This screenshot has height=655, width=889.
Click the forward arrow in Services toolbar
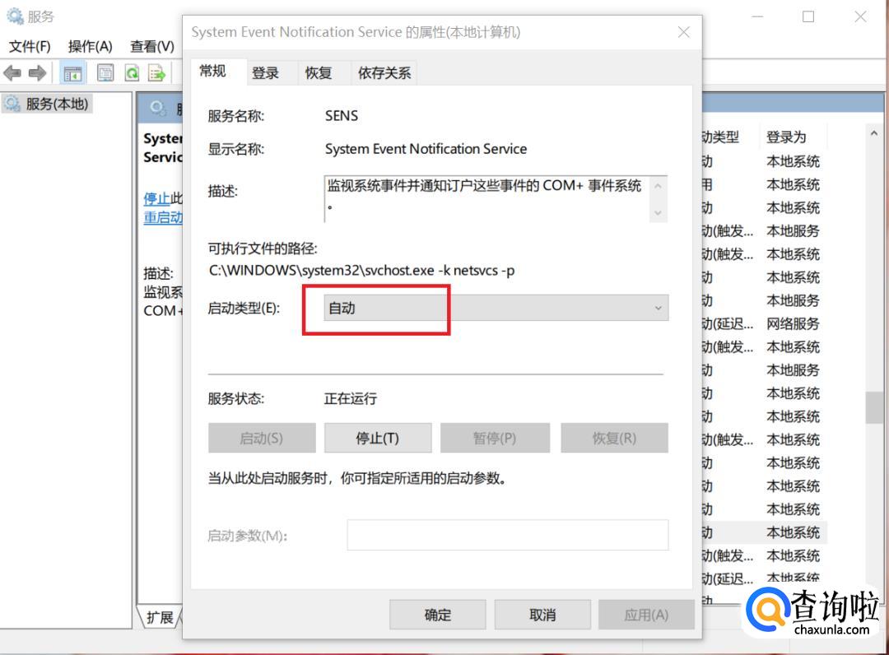pyautogui.click(x=37, y=73)
